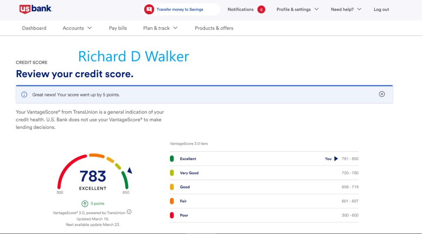The width and height of the screenshot is (422, 234).
Task: Click the blue You tier marker arrow
Action: [x=336, y=158]
